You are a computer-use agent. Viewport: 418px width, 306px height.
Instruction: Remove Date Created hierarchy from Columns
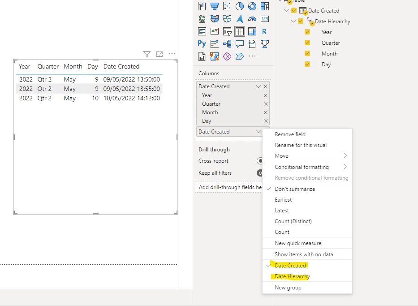266,86
